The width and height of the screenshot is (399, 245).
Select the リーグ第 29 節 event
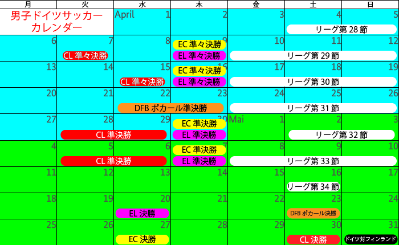313,55
